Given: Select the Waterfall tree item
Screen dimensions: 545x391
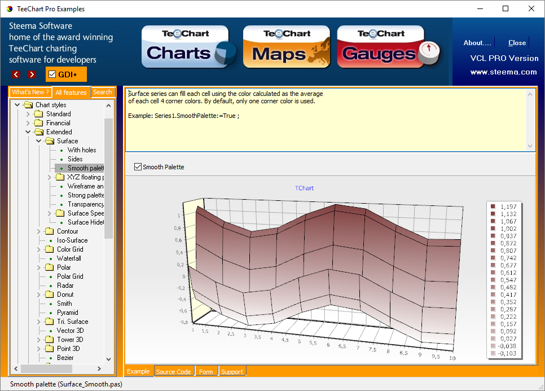Looking at the screenshot, I should [69, 258].
